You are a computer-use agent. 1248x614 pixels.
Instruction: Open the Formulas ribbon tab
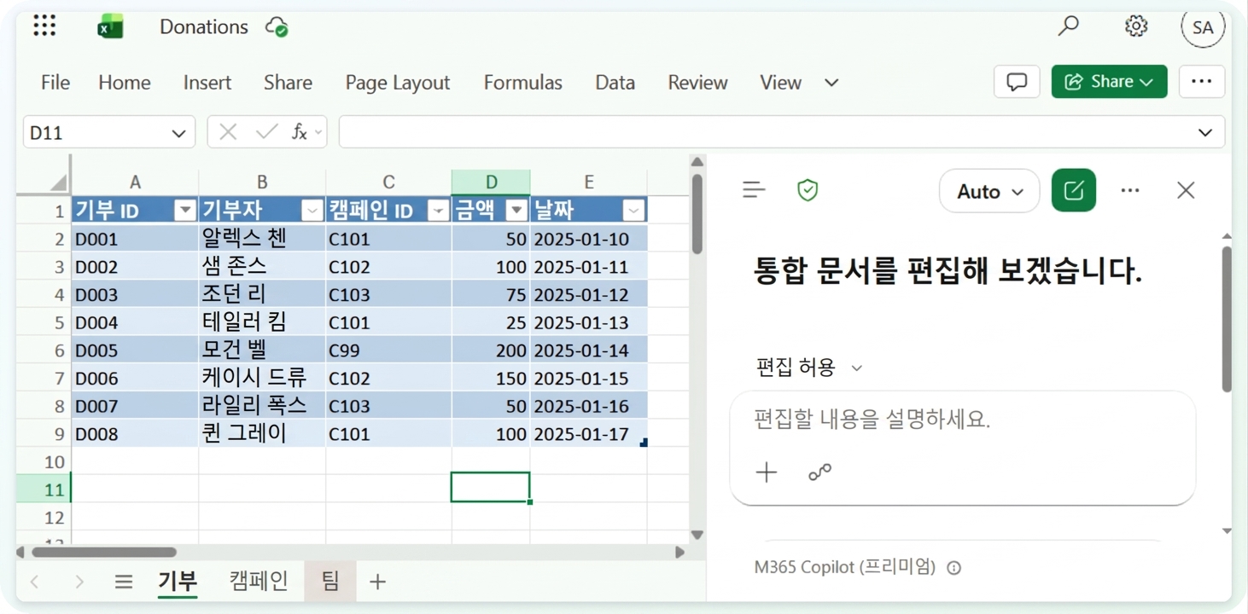click(523, 83)
